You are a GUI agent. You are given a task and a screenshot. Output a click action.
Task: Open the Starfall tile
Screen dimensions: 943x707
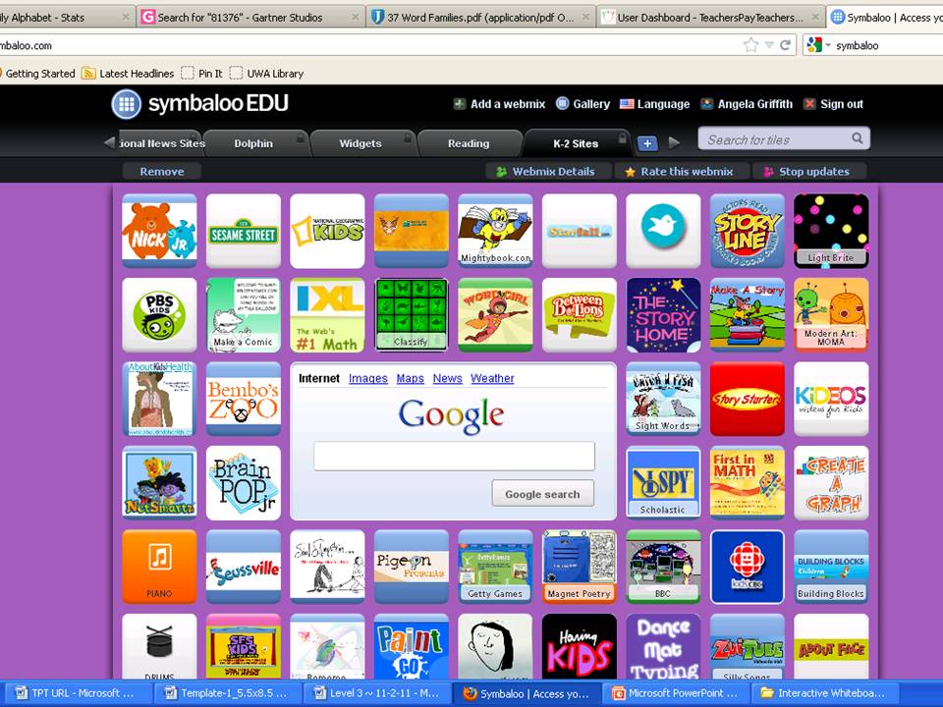point(580,231)
